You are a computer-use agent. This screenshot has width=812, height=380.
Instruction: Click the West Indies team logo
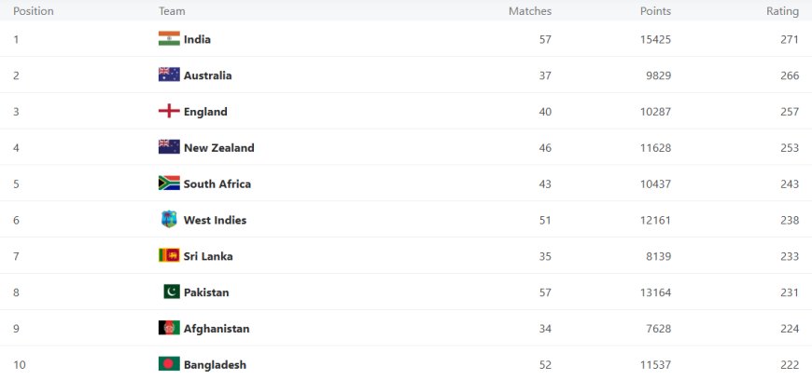point(169,220)
